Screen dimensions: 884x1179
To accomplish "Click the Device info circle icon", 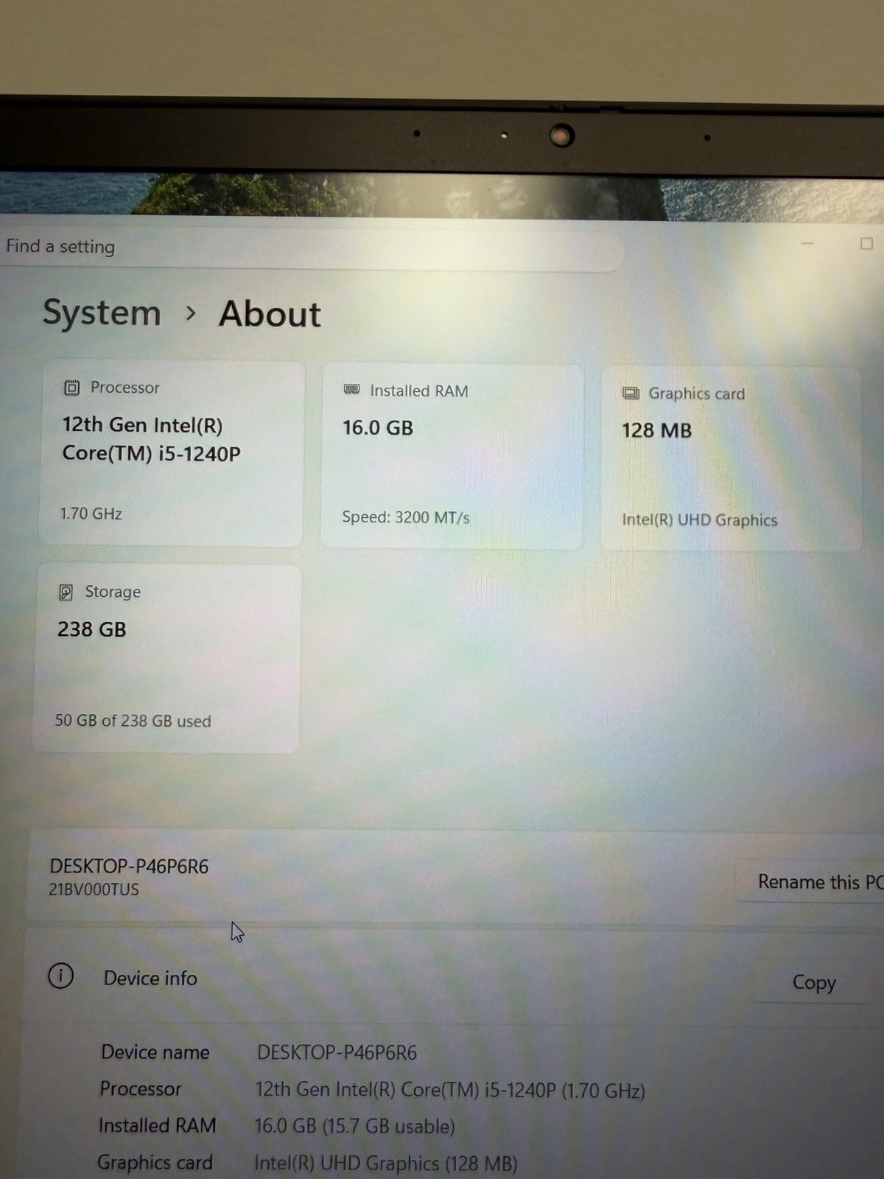I will point(60,976).
